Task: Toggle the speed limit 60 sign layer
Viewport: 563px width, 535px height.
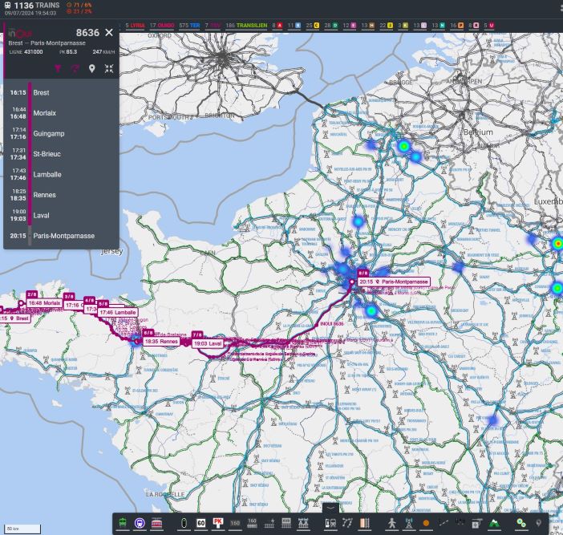Action: tap(201, 523)
